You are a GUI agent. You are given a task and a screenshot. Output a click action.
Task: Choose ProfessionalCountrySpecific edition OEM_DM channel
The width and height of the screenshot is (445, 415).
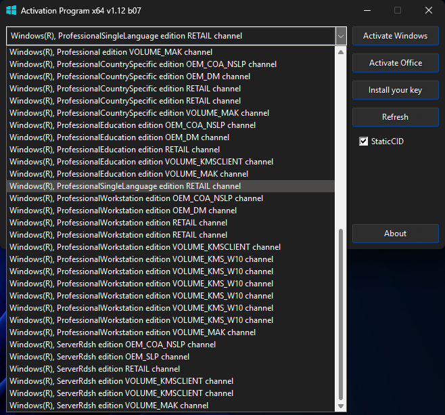pos(170,77)
